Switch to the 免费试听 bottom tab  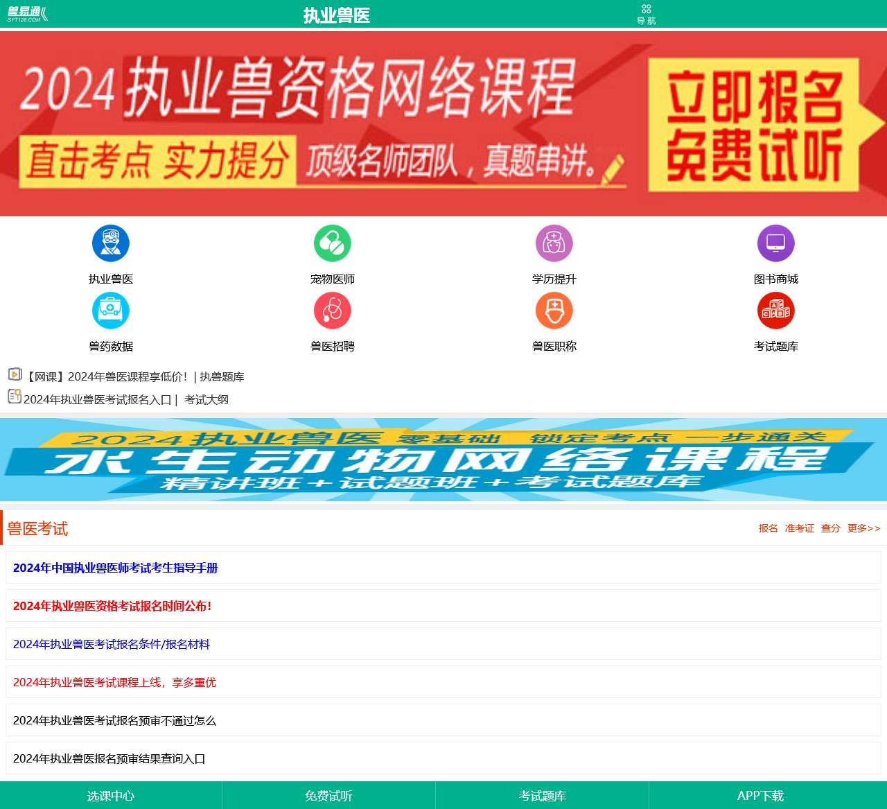(328, 796)
